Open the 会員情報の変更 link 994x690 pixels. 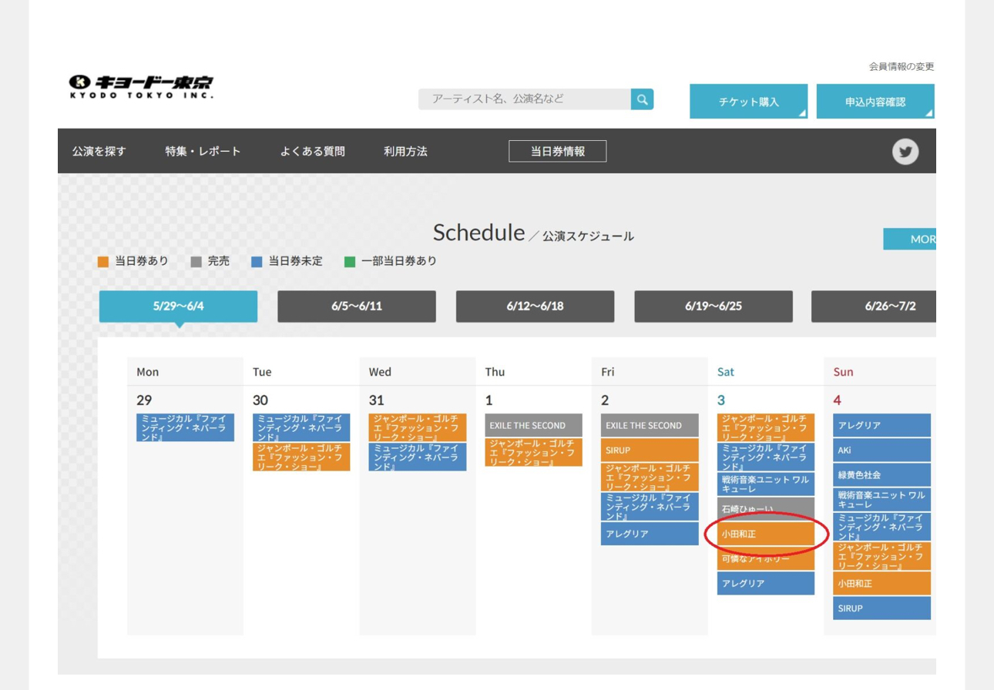(902, 67)
